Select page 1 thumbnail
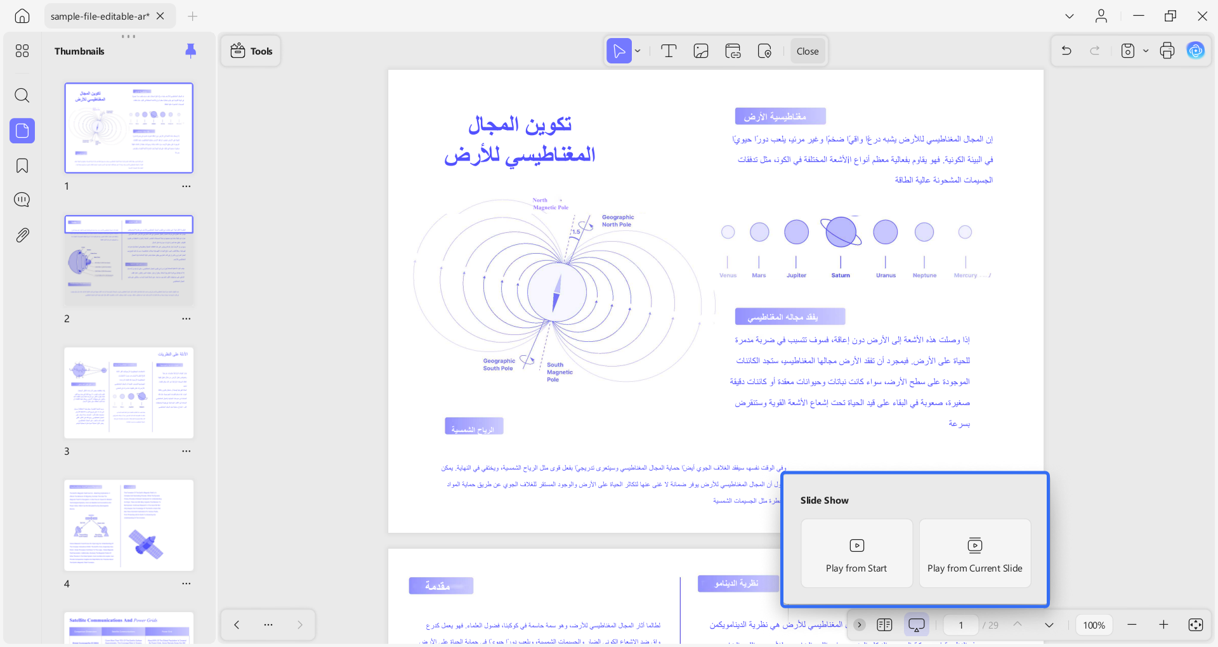Image resolution: width=1218 pixels, height=647 pixels. (x=129, y=127)
